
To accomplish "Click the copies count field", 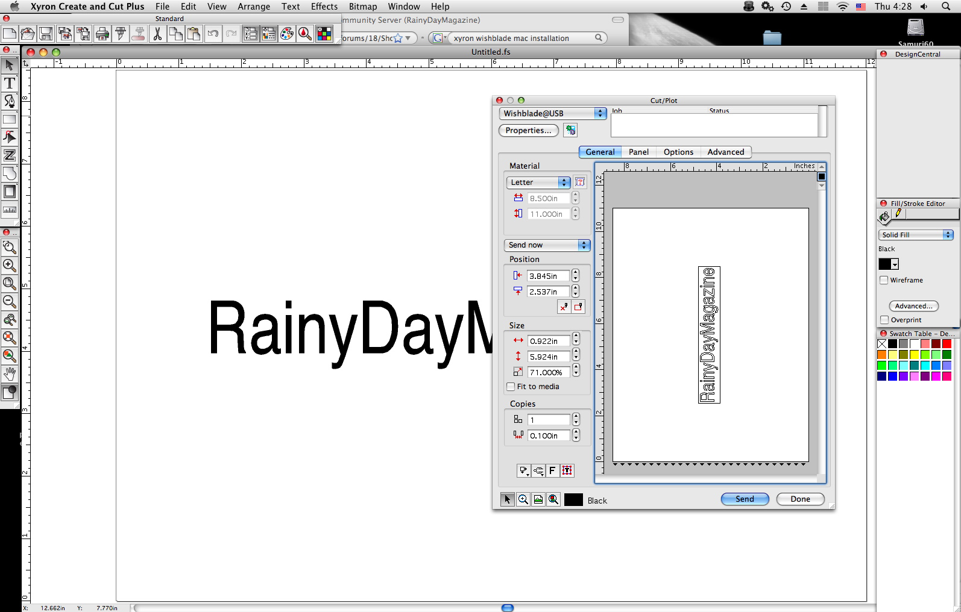I will (548, 420).
